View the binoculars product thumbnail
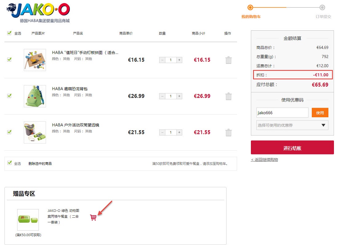This screenshot has width=337, height=245. 35,132
